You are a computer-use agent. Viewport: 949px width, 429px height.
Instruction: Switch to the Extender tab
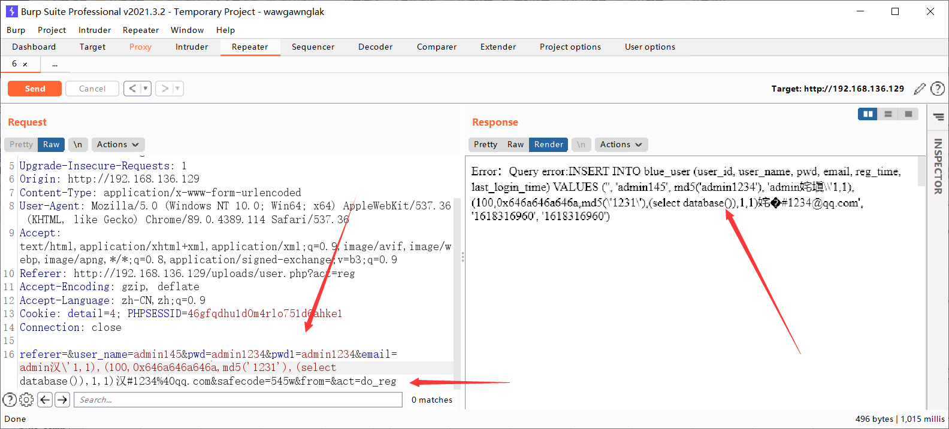pyautogui.click(x=498, y=47)
